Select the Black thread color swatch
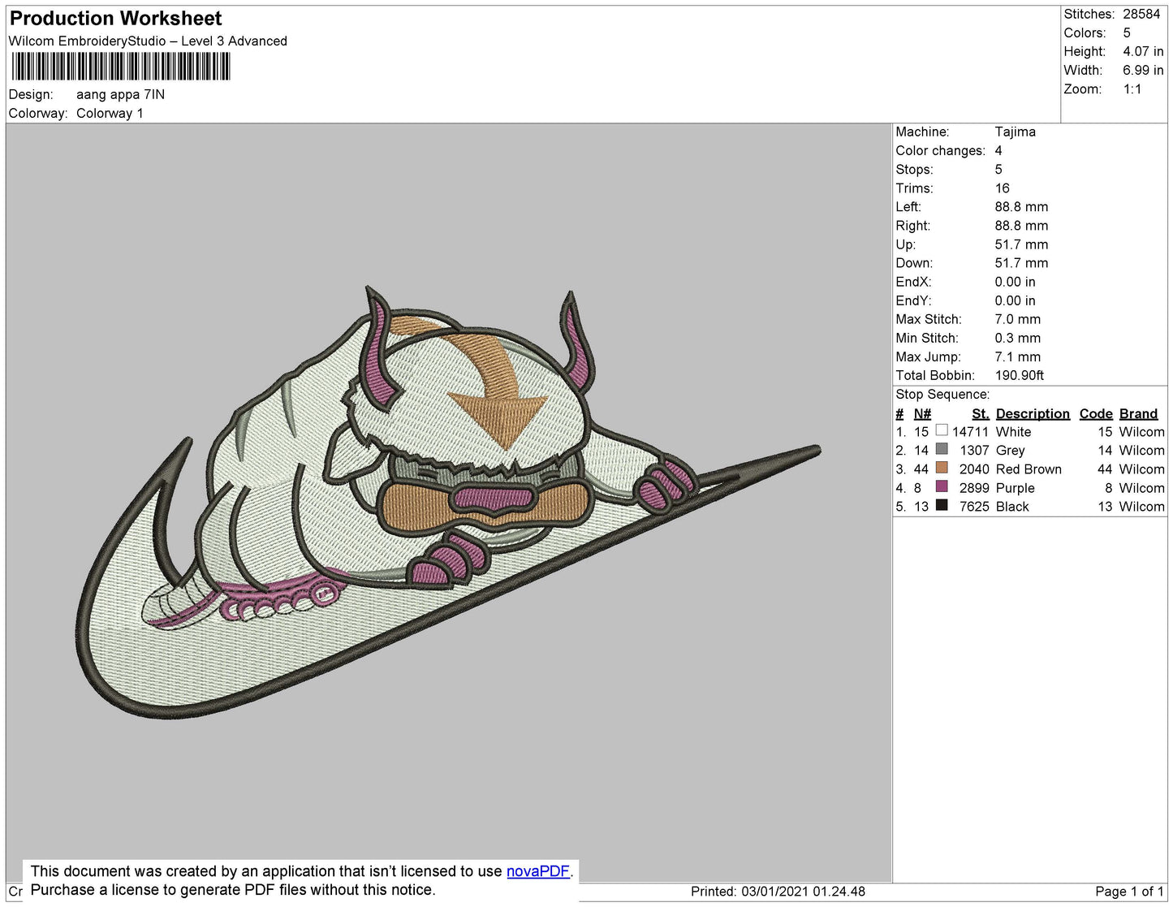The image size is (1173, 907). [942, 506]
